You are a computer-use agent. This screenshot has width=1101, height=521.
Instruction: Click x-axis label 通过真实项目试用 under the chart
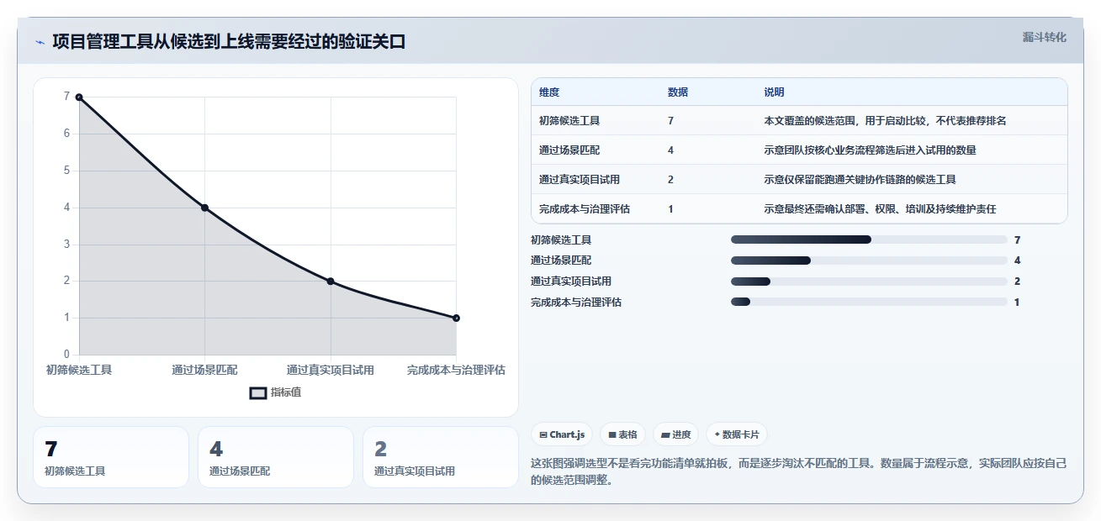(331, 370)
